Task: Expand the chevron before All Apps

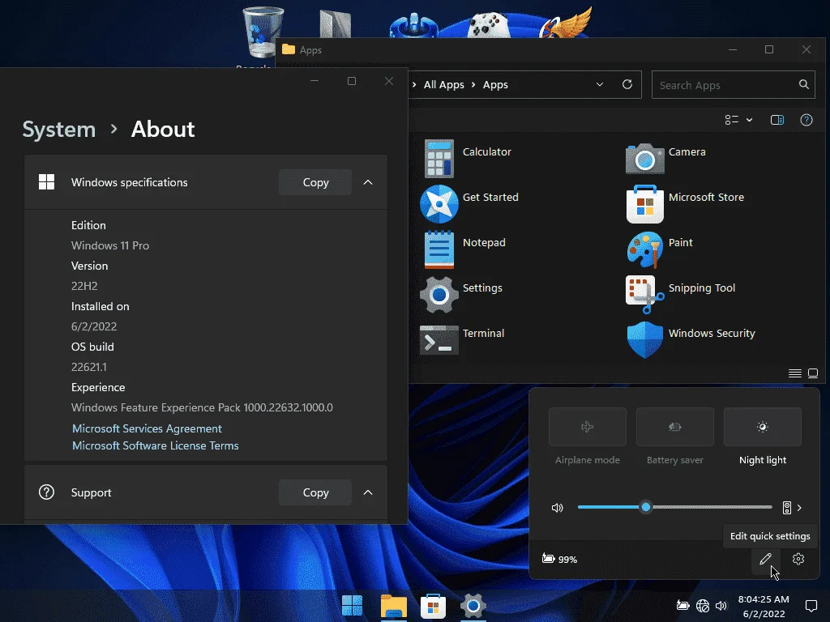Action: 414,84
